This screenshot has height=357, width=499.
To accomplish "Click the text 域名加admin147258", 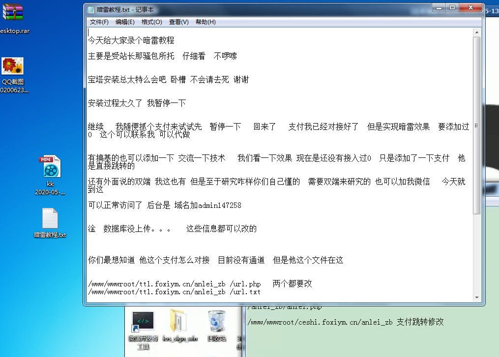I will 208,205.
